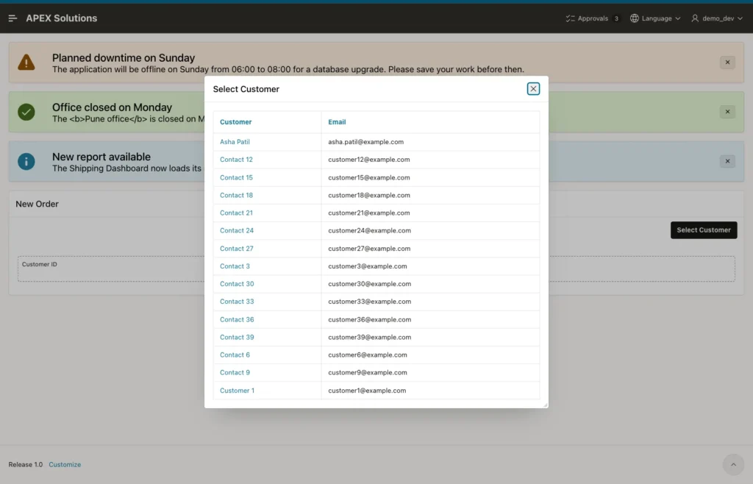753x484 pixels.
Task: Select customer Contact 9
Action: click(235, 373)
